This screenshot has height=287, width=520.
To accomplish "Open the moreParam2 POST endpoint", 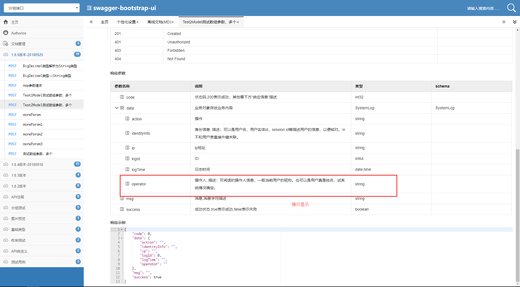I will 33,134.
